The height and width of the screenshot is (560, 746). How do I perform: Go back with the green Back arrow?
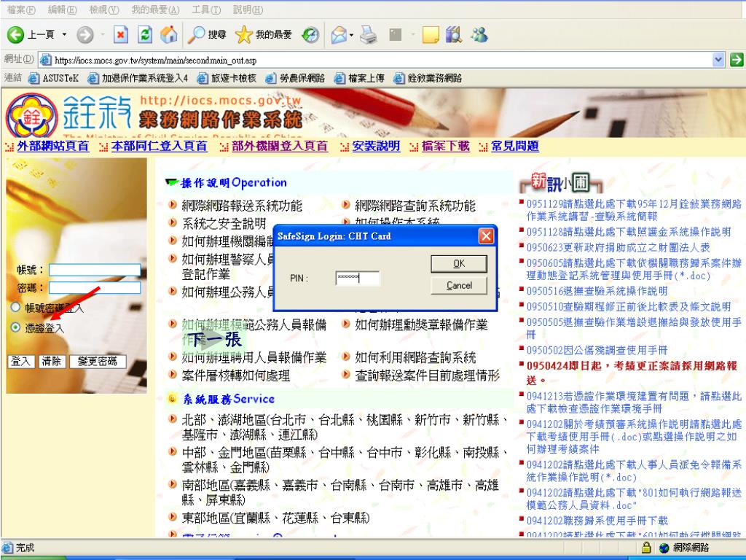pos(16,34)
